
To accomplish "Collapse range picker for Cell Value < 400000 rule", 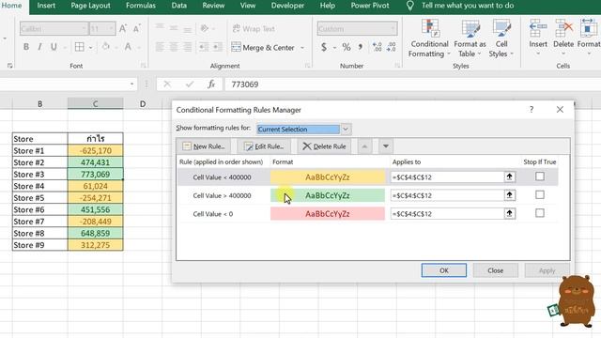I will (509, 177).
